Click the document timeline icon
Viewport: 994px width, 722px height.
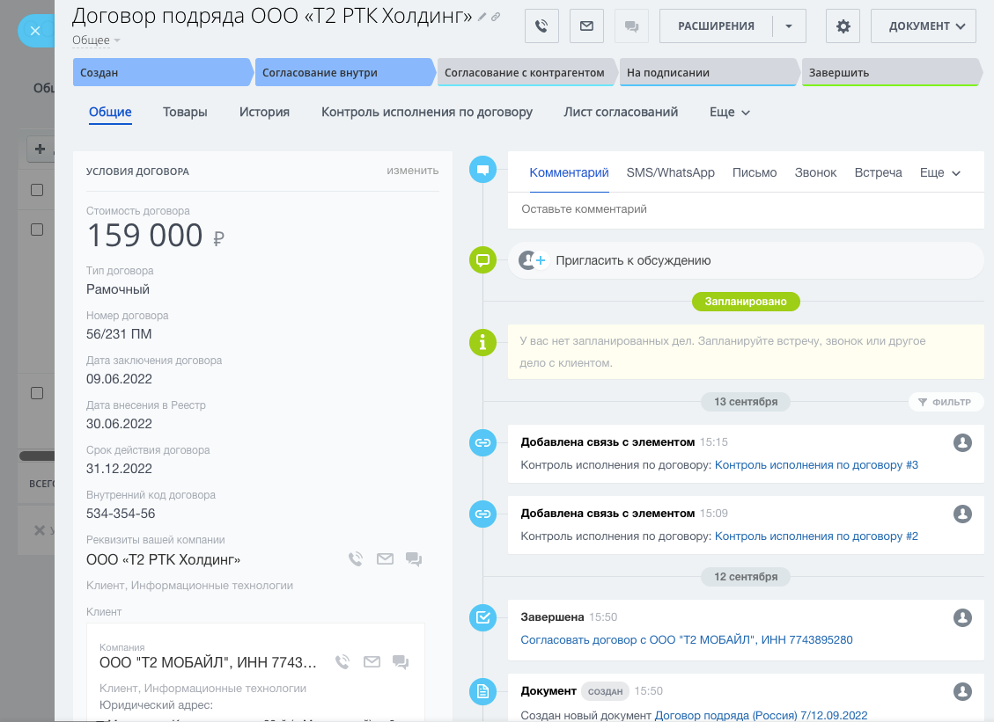point(482,691)
